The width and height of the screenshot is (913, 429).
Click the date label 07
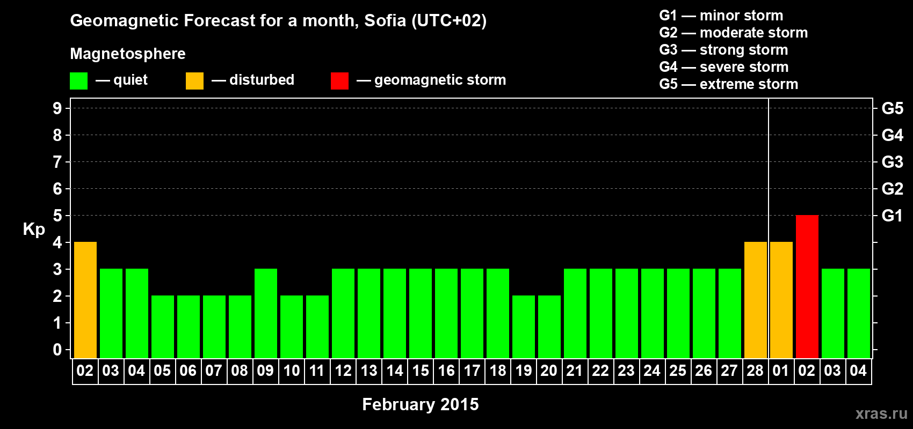pos(214,371)
